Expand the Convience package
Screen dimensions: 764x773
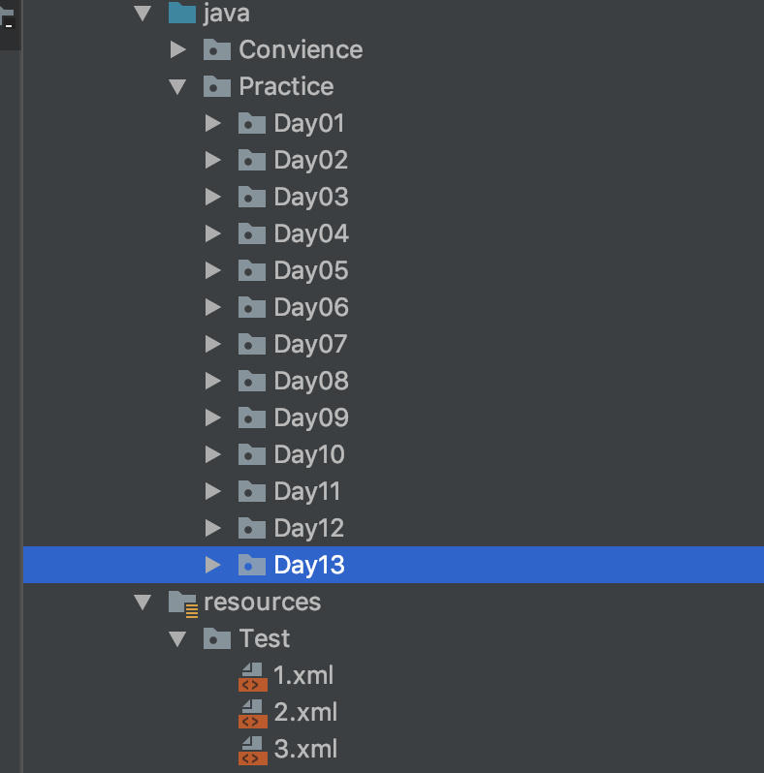pyautogui.click(x=177, y=49)
